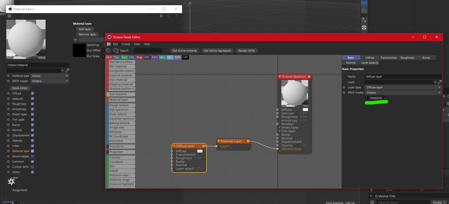Click the list icon beside Material Name field
This screenshot has width=449, height=204.
(x=372, y=202)
